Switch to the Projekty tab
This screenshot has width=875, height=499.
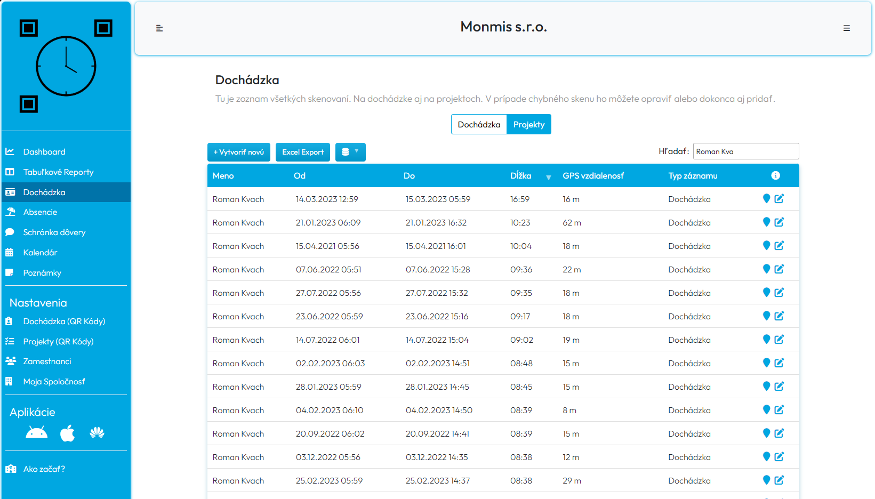[529, 124]
